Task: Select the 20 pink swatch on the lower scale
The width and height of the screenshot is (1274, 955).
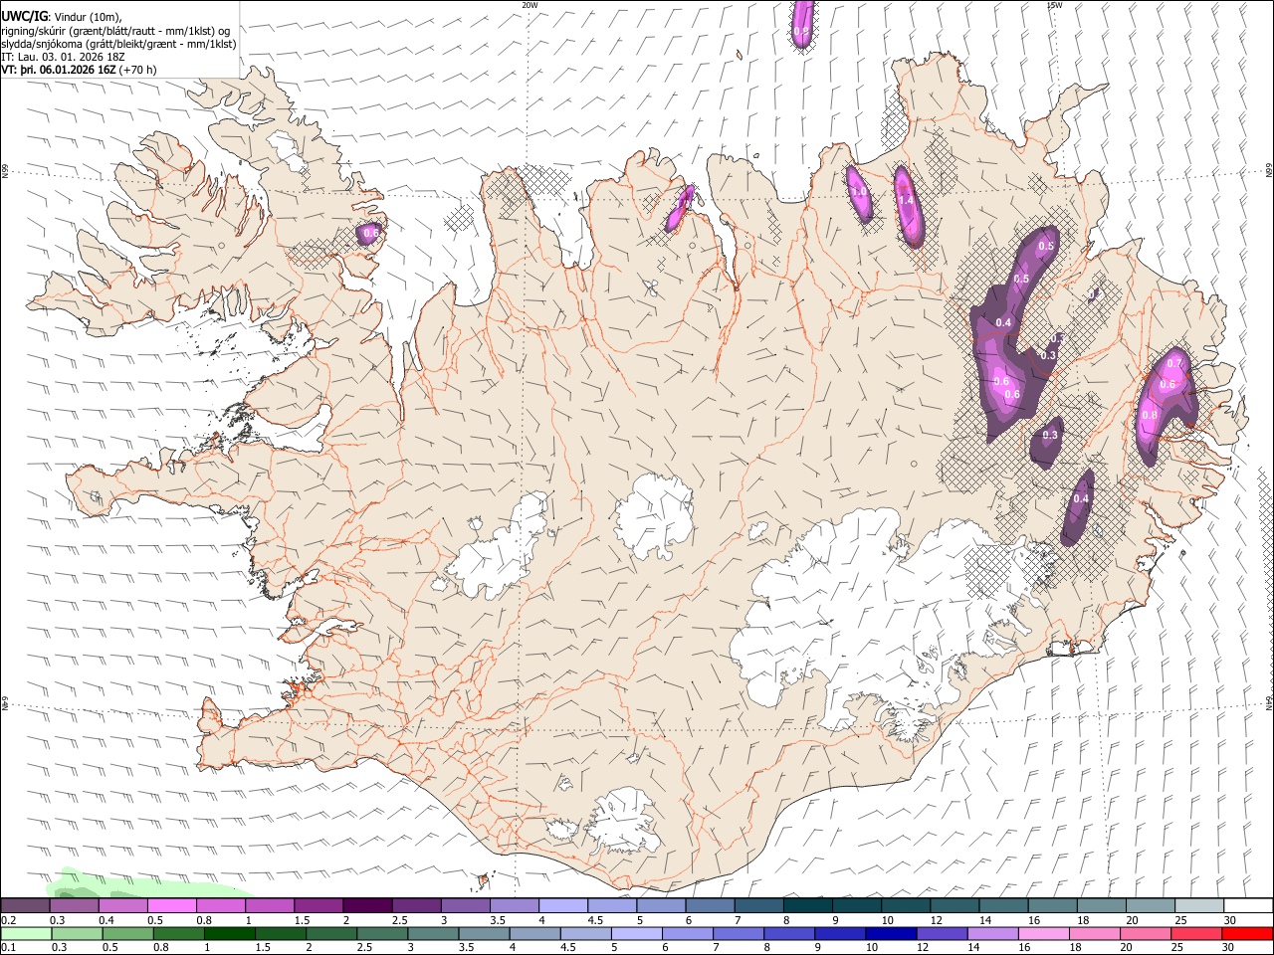Action: point(1145,933)
